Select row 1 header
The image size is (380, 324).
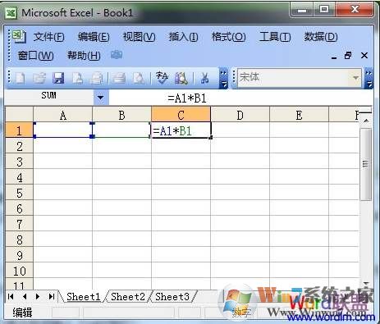[19, 130]
